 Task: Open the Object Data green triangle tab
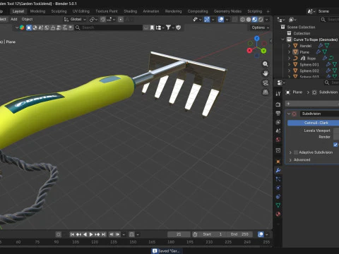278,205
